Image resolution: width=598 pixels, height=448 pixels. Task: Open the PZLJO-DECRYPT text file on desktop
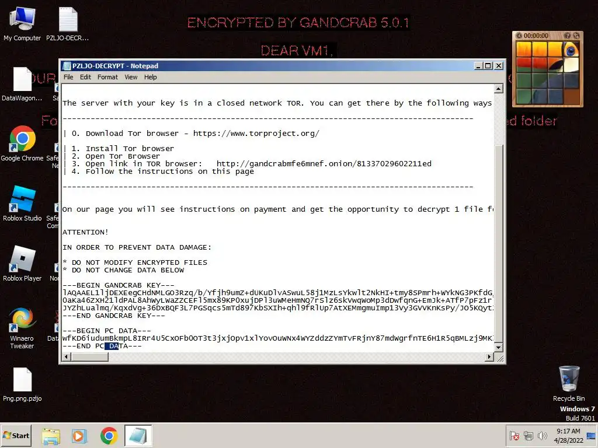click(68, 23)
